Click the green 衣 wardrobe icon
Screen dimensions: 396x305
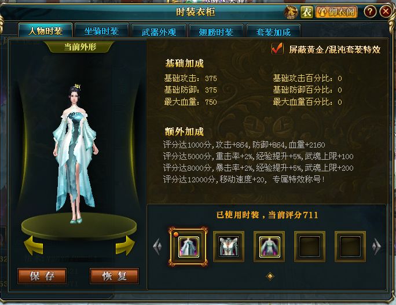pyautogui.click(x=307, y=12)
